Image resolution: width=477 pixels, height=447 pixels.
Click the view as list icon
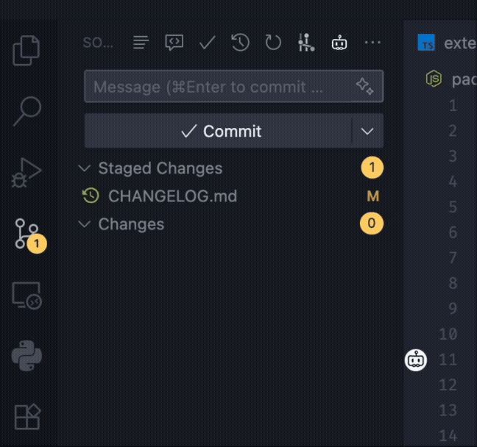click(141, 43)
